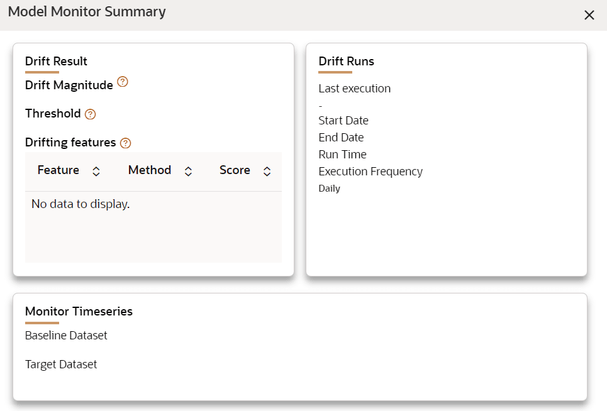
Task: Click the Last execution field
Action: pos(354,88)
